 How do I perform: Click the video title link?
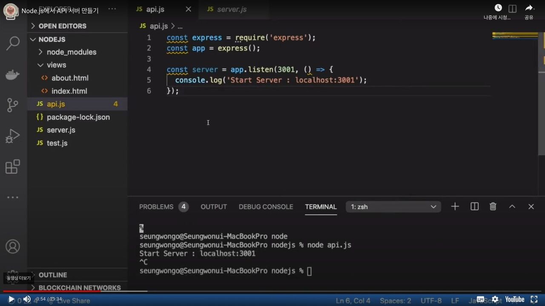point(60,11)
